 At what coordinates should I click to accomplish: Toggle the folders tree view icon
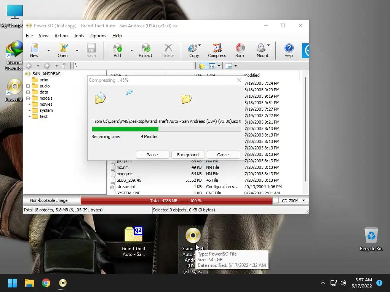[202, 66]
